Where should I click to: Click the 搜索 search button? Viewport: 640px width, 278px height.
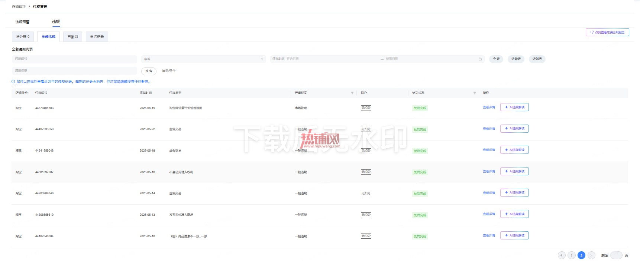(149, 71)
